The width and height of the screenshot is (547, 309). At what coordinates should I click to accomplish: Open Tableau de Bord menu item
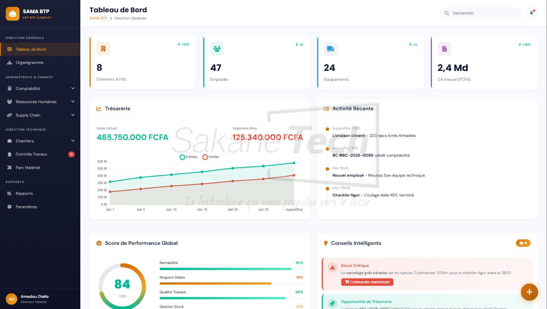[x=40, y=49]
